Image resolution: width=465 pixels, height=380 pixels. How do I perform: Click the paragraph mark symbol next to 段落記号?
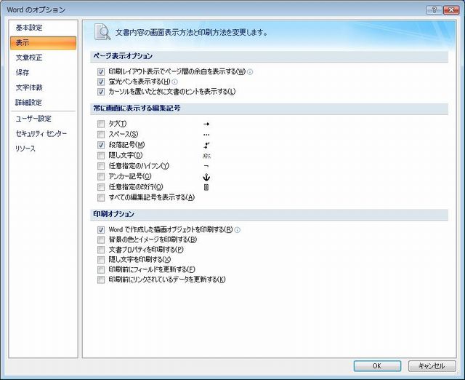tap(206, 146)
